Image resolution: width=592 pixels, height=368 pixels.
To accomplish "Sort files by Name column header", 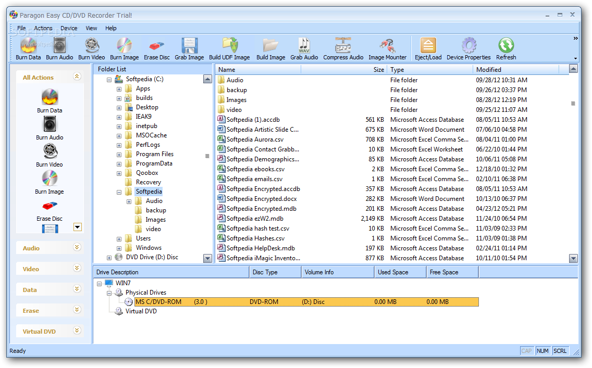I will coord(258,70).
